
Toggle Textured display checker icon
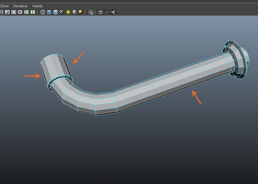[61, 12]
